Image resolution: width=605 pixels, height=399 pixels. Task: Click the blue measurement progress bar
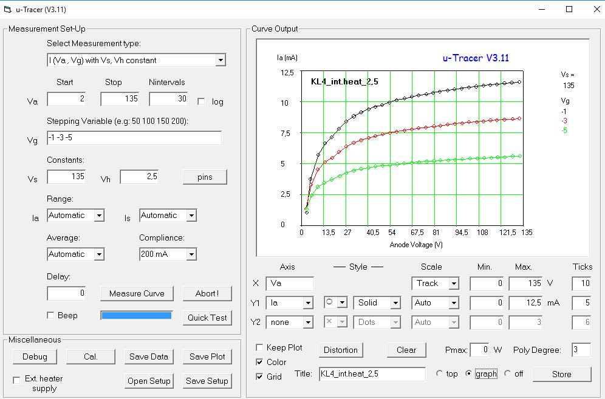pos(136,315)
